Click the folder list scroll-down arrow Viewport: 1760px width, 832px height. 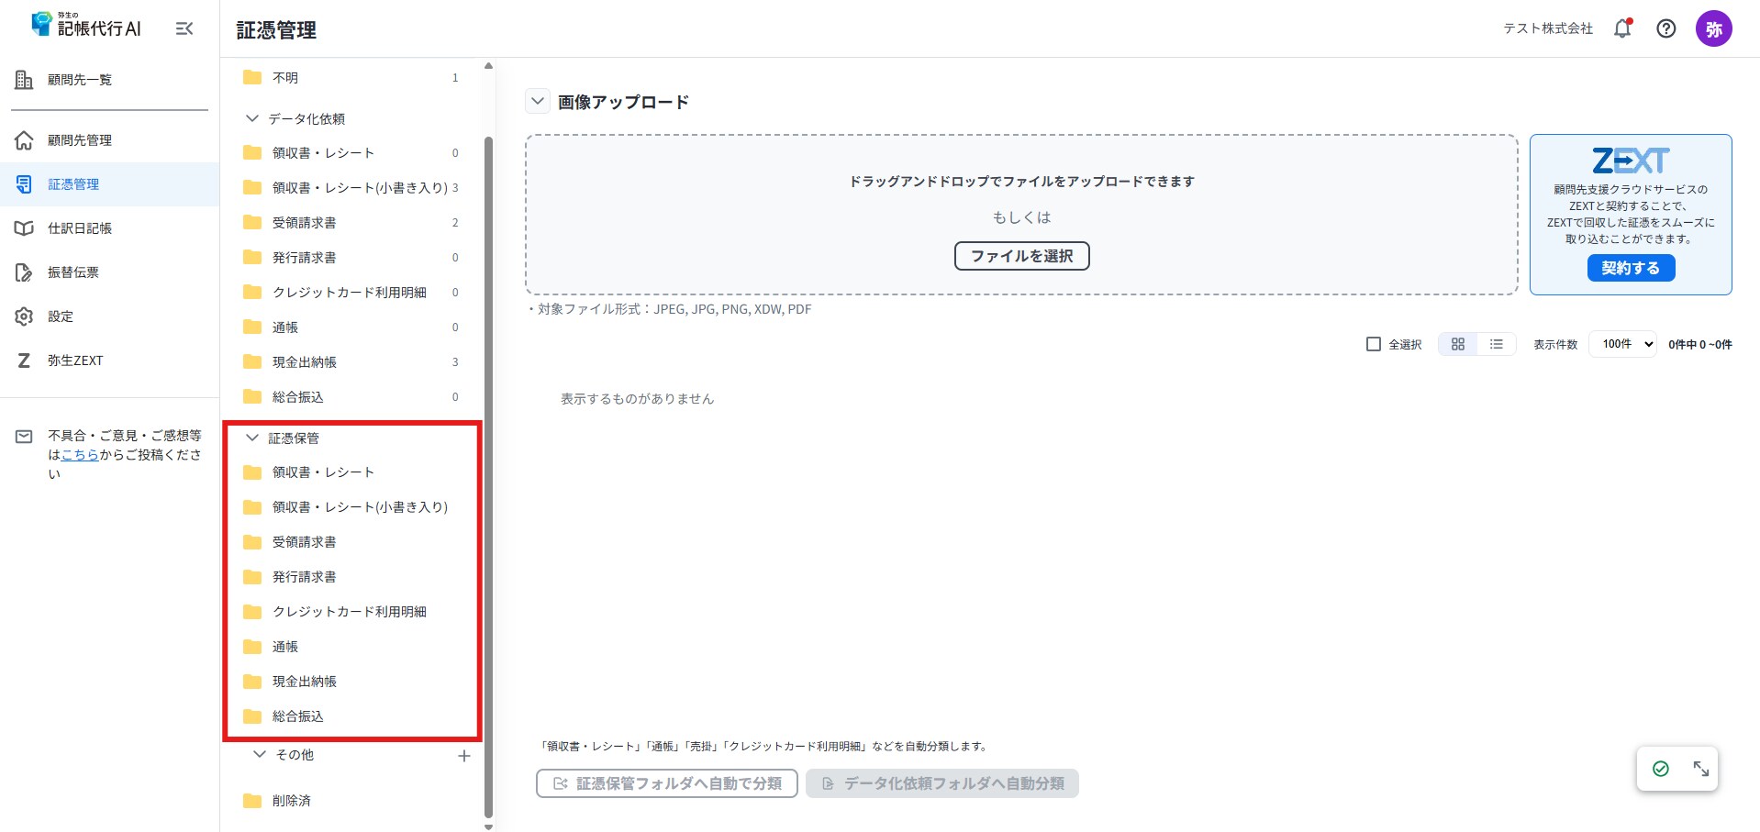click(488, 826)
